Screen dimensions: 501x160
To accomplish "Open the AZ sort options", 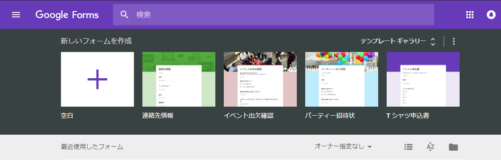I will (x=430, y=147).
